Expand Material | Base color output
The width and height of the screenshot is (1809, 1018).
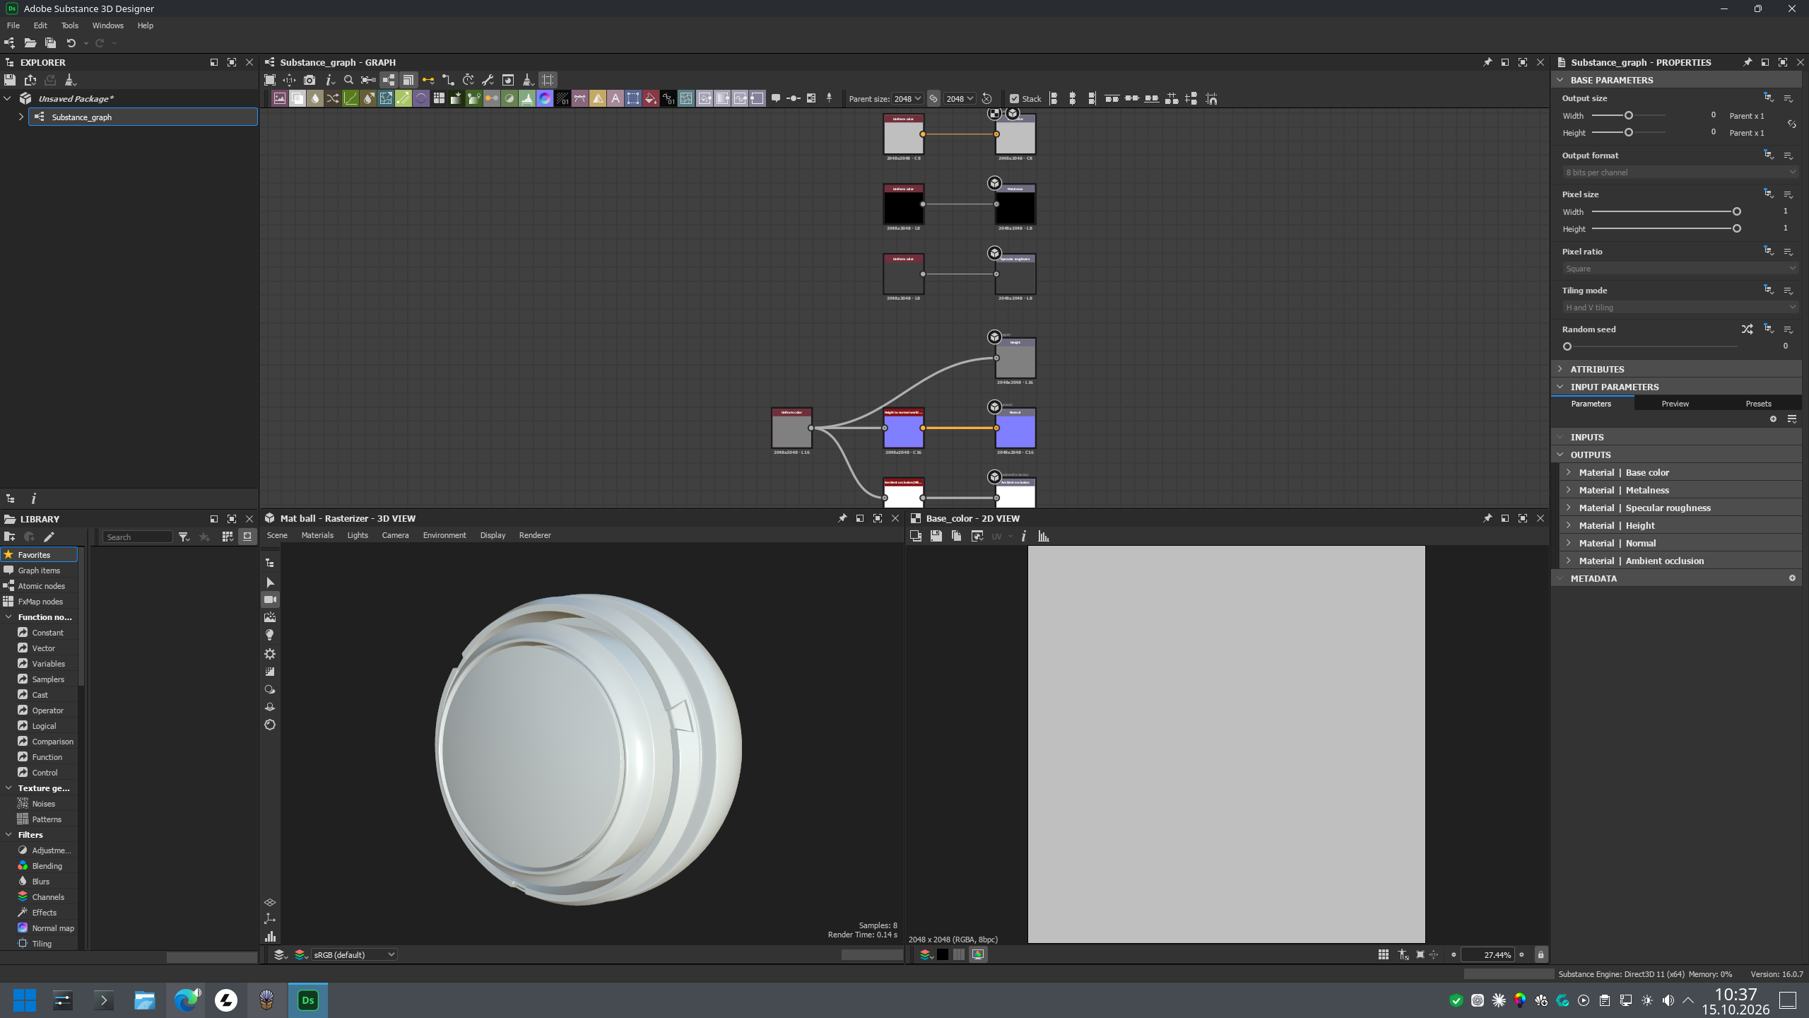point(1569,472)
